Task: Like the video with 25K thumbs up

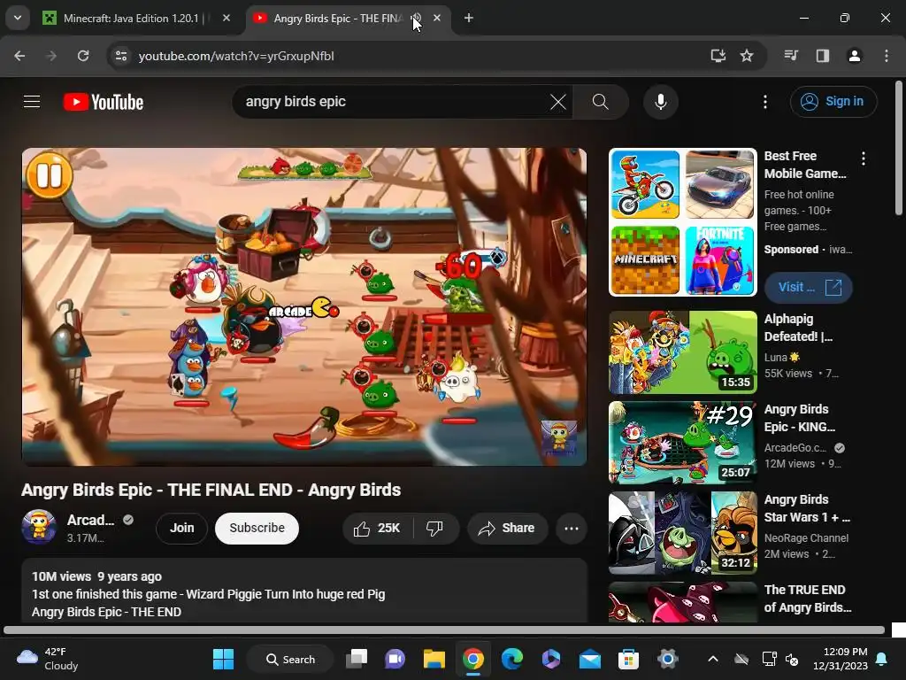Action: coord(378,528)
